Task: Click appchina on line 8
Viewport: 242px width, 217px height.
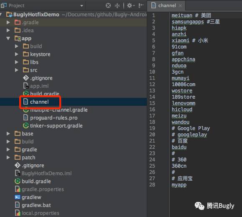Action: click(x=183, y=59)
